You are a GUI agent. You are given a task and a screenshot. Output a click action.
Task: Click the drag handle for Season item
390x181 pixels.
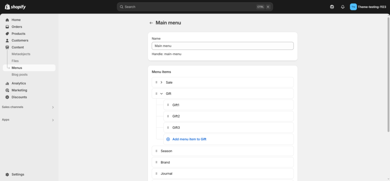157,151
